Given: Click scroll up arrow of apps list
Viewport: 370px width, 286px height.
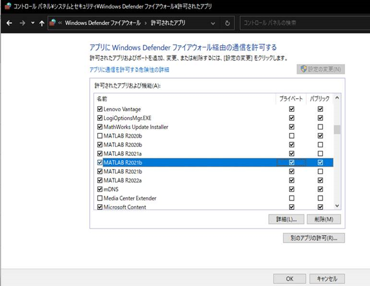Looking at the screenshot, I should [337, 98].
